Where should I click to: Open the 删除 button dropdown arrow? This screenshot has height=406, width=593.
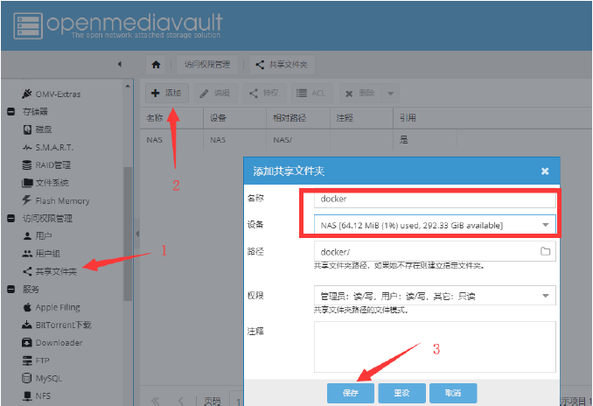[390, 93]
